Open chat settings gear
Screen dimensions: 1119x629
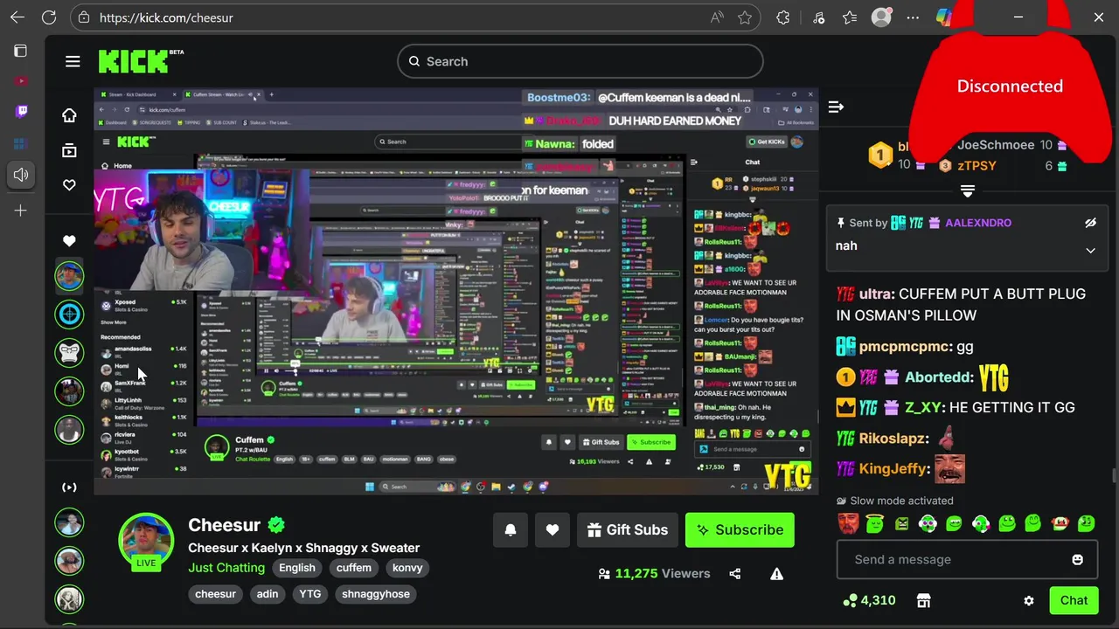(1028, 601)
